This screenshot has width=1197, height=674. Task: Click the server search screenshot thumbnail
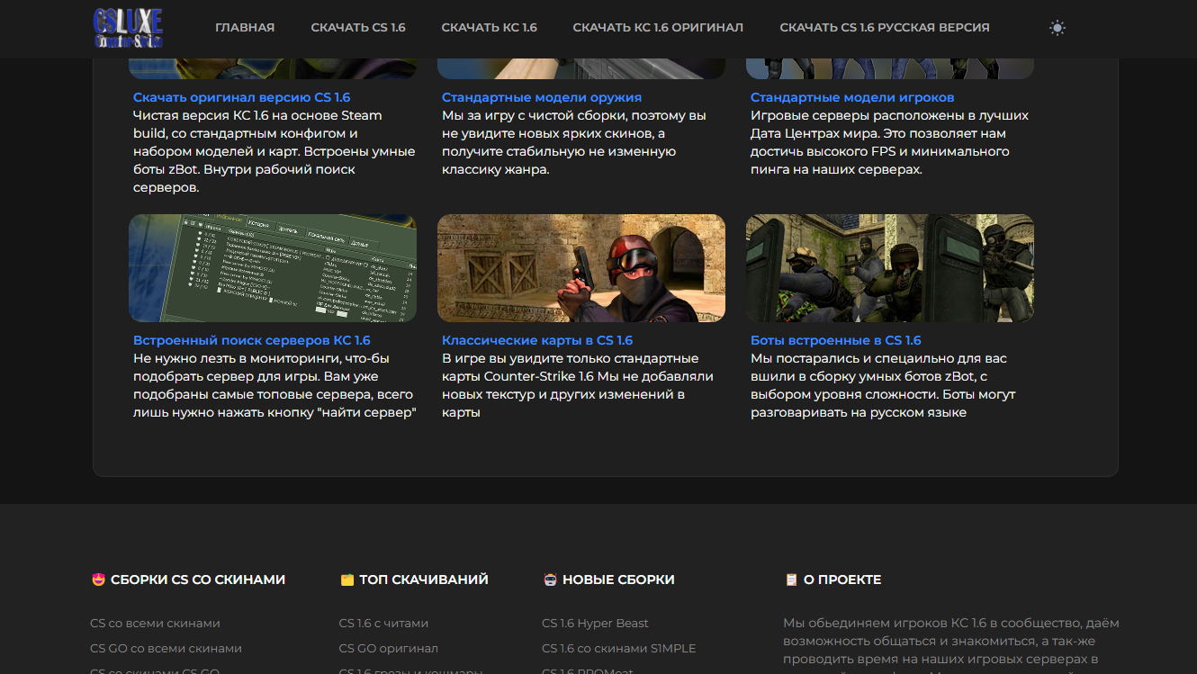point(273,268)
